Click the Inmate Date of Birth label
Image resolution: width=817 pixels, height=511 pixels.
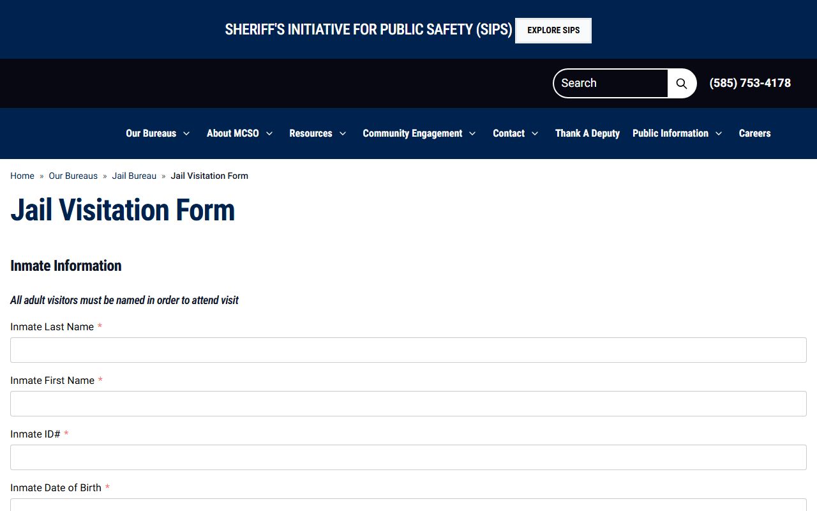click(56, 488)
